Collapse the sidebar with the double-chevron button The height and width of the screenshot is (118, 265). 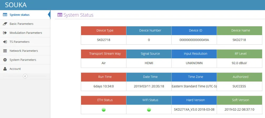(25, 76)
